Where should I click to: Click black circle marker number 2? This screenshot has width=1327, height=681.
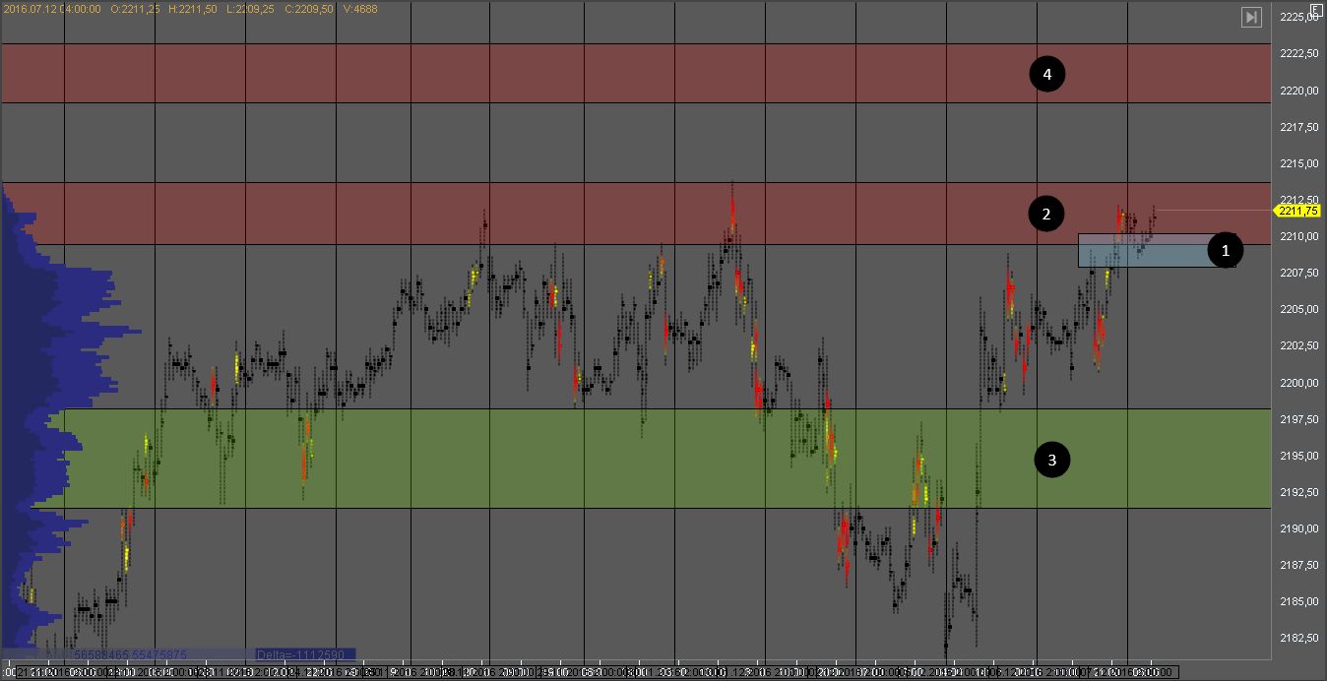pos(1046,213)
